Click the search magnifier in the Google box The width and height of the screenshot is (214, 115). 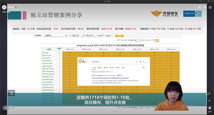point(144,62)
